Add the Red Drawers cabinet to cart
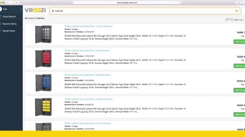This screenshot has width=245, height=137. point(239,66)
